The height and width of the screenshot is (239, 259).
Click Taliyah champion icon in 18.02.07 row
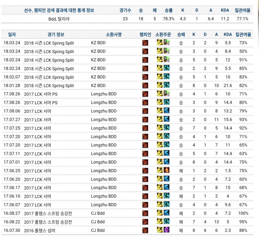click(x=145, y=77)
